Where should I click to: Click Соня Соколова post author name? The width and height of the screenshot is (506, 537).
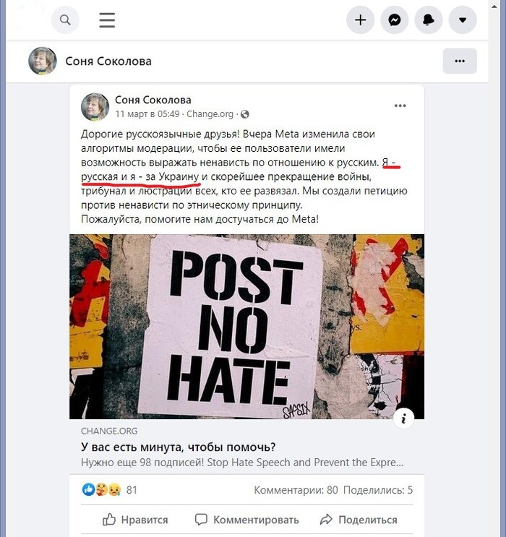153,100
